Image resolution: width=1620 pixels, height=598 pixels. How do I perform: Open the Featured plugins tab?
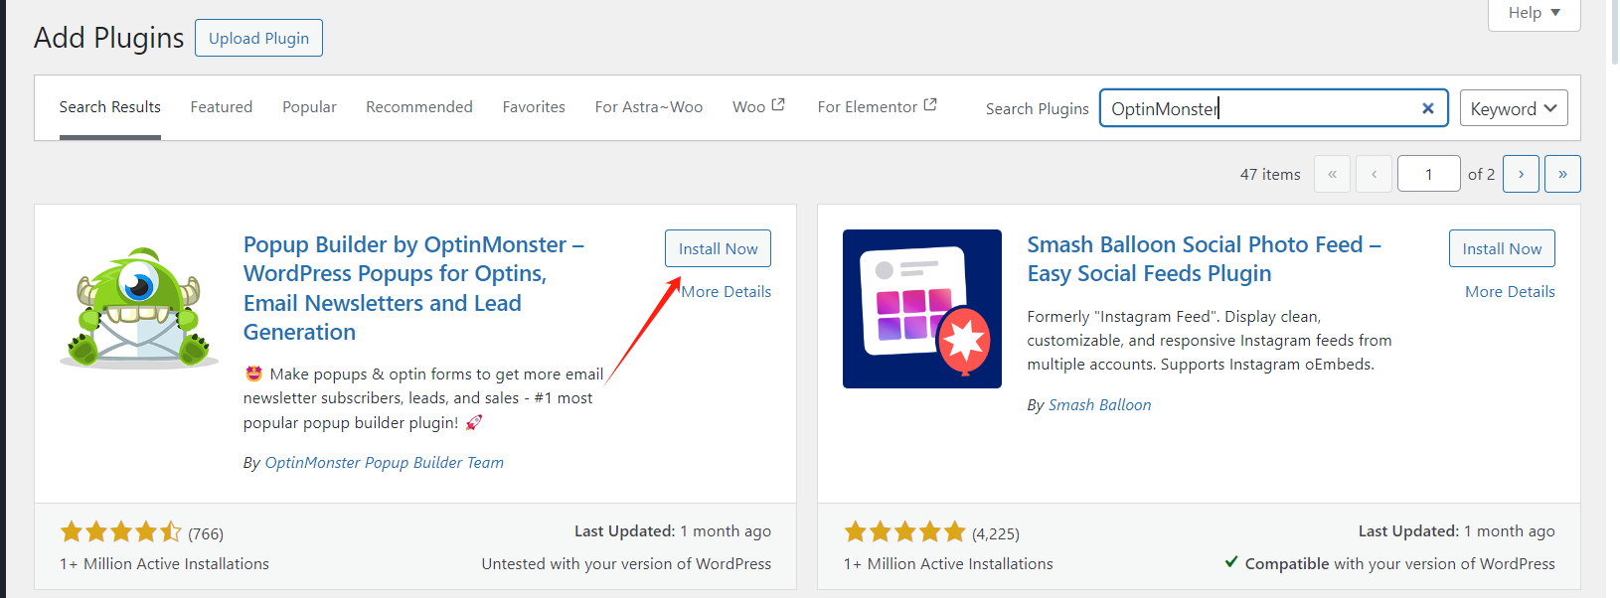tap(222, 107)
